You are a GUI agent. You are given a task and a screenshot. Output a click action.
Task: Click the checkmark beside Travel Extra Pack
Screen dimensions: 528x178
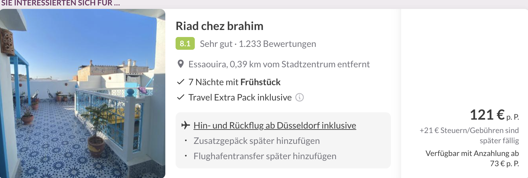click(x=181, y=97)
